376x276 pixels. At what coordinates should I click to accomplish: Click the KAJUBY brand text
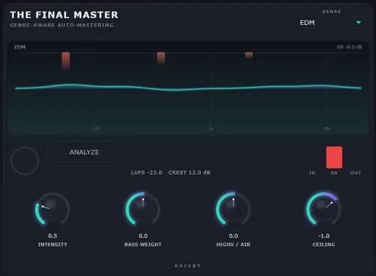[x=188, y=266]
